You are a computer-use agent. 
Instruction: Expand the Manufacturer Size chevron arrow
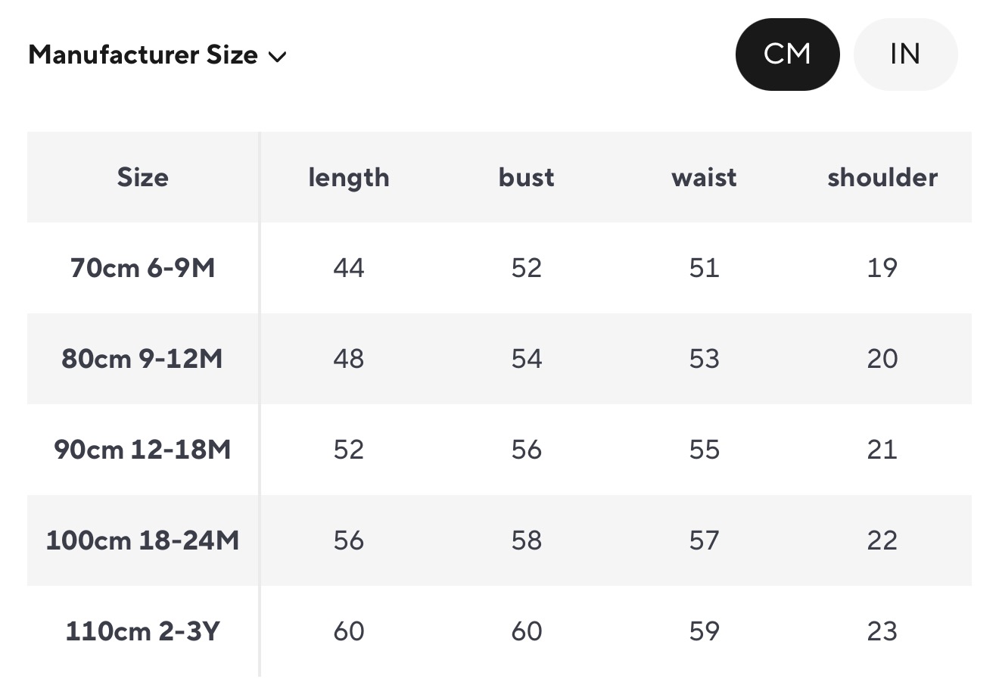coord(278,57)
